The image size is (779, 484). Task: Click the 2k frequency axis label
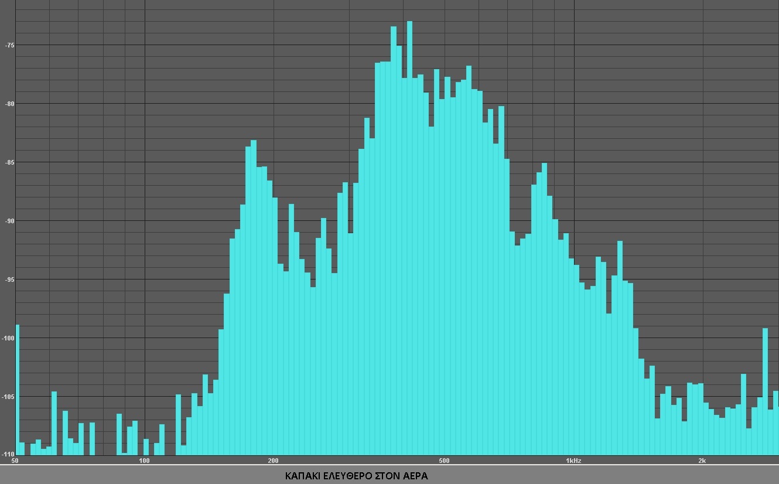702,461
